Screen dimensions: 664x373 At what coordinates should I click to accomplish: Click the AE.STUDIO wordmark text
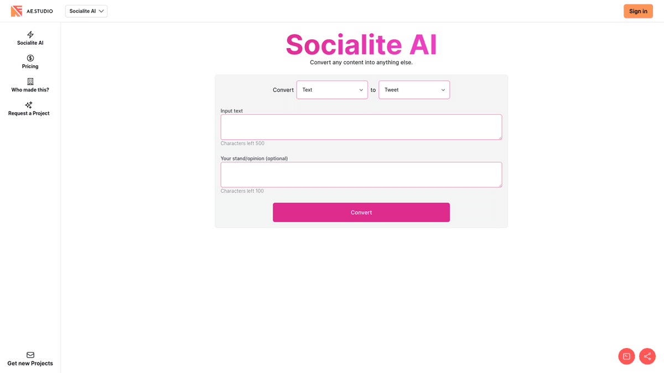40,11
